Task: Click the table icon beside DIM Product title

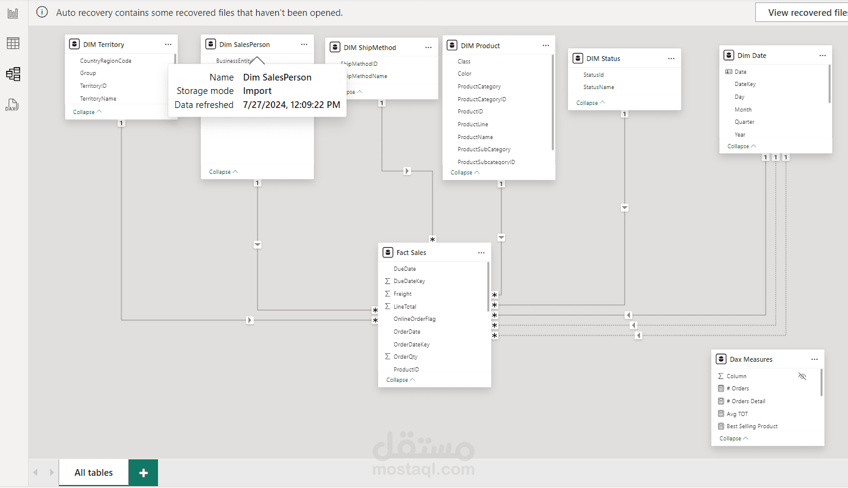Action: pos(452,45)
